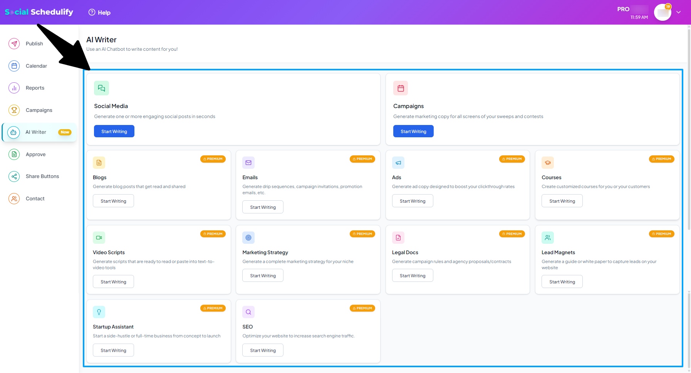Click Start Writing under Blogs
691x373 pixels.
pyautogui.click(x=113, y=200)
